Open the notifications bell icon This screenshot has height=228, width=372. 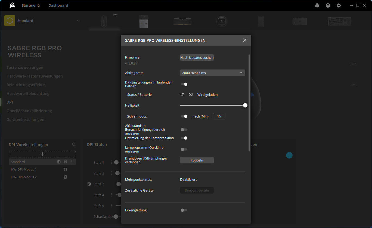pyautogui.click(x=317, y=5)
